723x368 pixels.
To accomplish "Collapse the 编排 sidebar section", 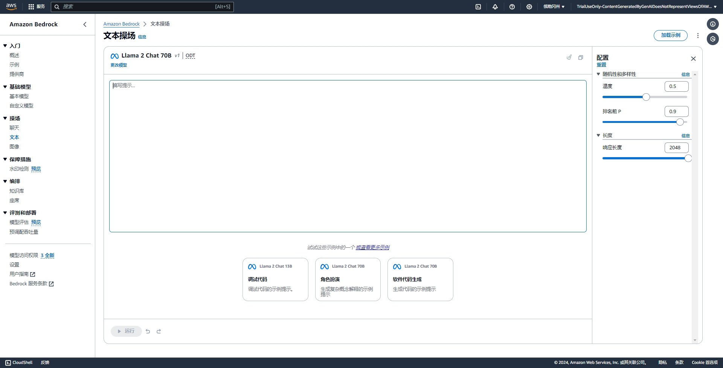I will pos(5,181).
